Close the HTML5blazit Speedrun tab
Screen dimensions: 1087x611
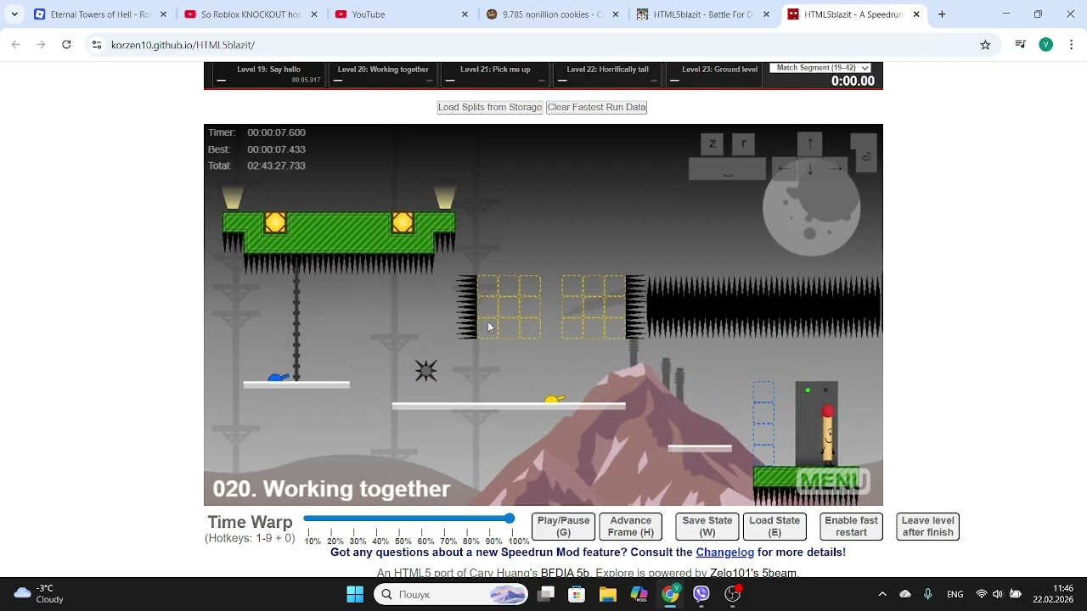pyautogui.click(x=916, y=14)
